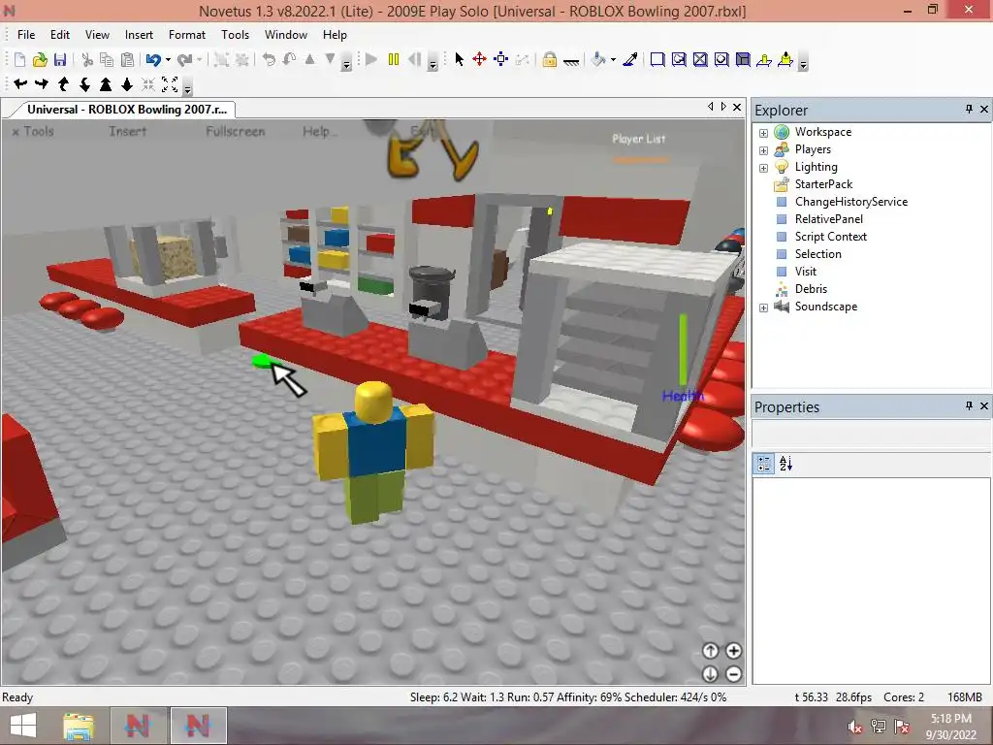The image size is (993, 745).
Task: Toggle the in-game Player List
Action: point(638,139)
